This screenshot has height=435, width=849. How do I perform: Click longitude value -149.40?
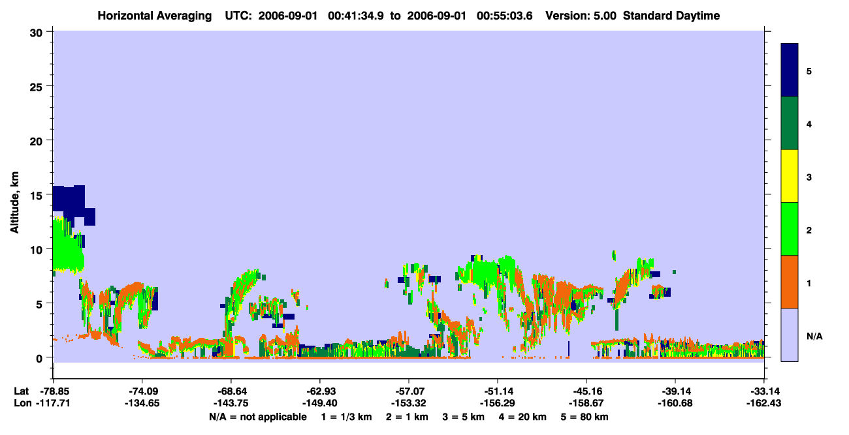coord(319,403)
